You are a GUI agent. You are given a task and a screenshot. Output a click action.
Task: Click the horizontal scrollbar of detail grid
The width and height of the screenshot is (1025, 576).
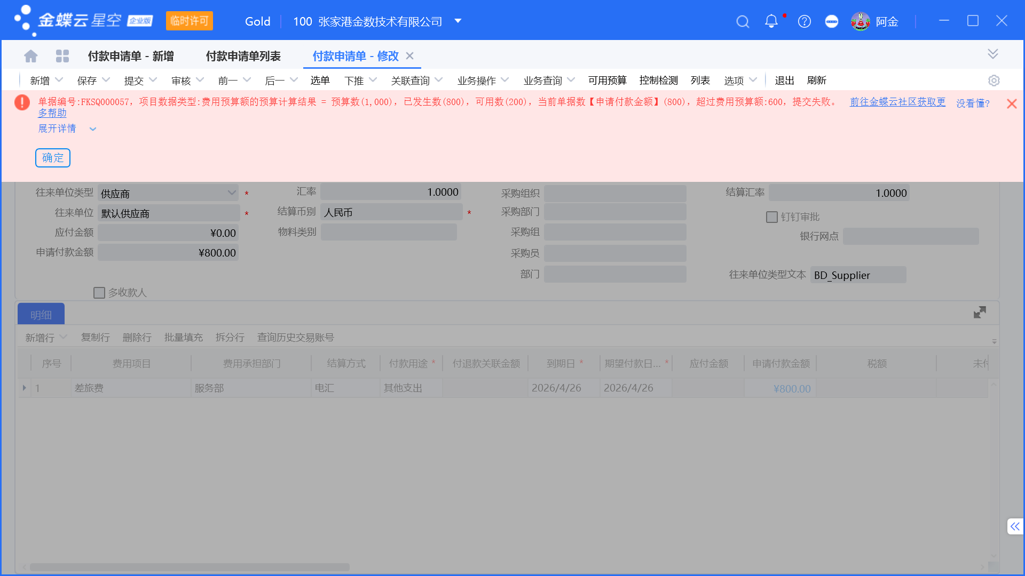click(190, 567)
